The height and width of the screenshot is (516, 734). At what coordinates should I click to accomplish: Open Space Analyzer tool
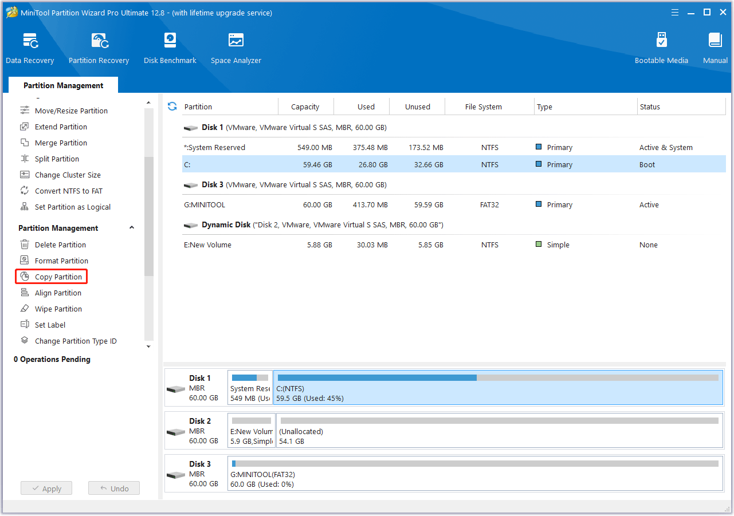[x=236, y=49]
